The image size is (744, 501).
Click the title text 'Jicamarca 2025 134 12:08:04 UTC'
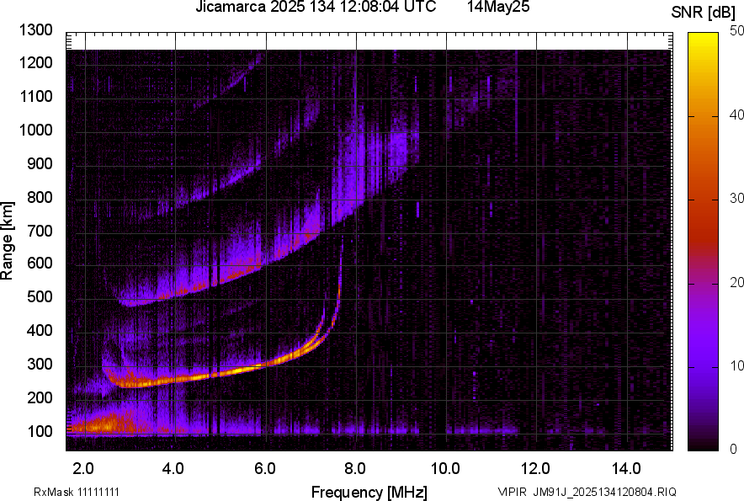click(x=316, y=7)
